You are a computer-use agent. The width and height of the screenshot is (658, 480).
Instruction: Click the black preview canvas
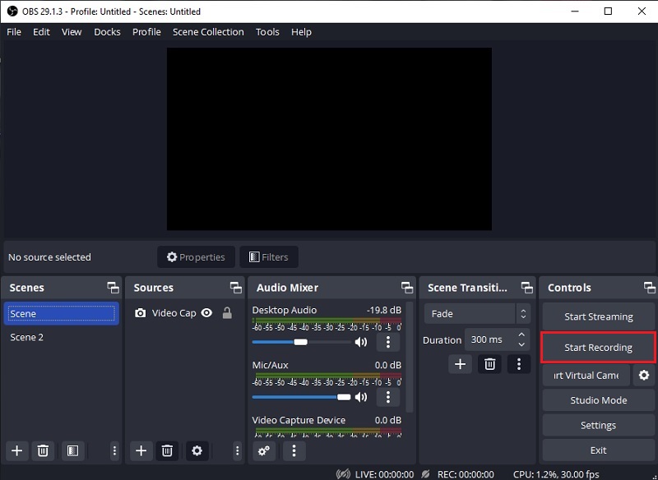pyautogui.click(x=330, y=139)
